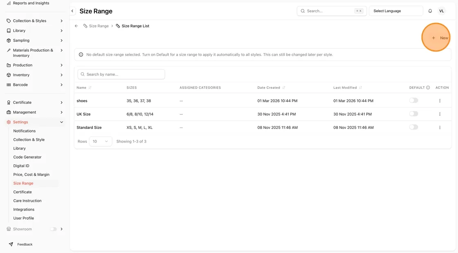Expand the Library menu chevron

(x=62, y=31)
